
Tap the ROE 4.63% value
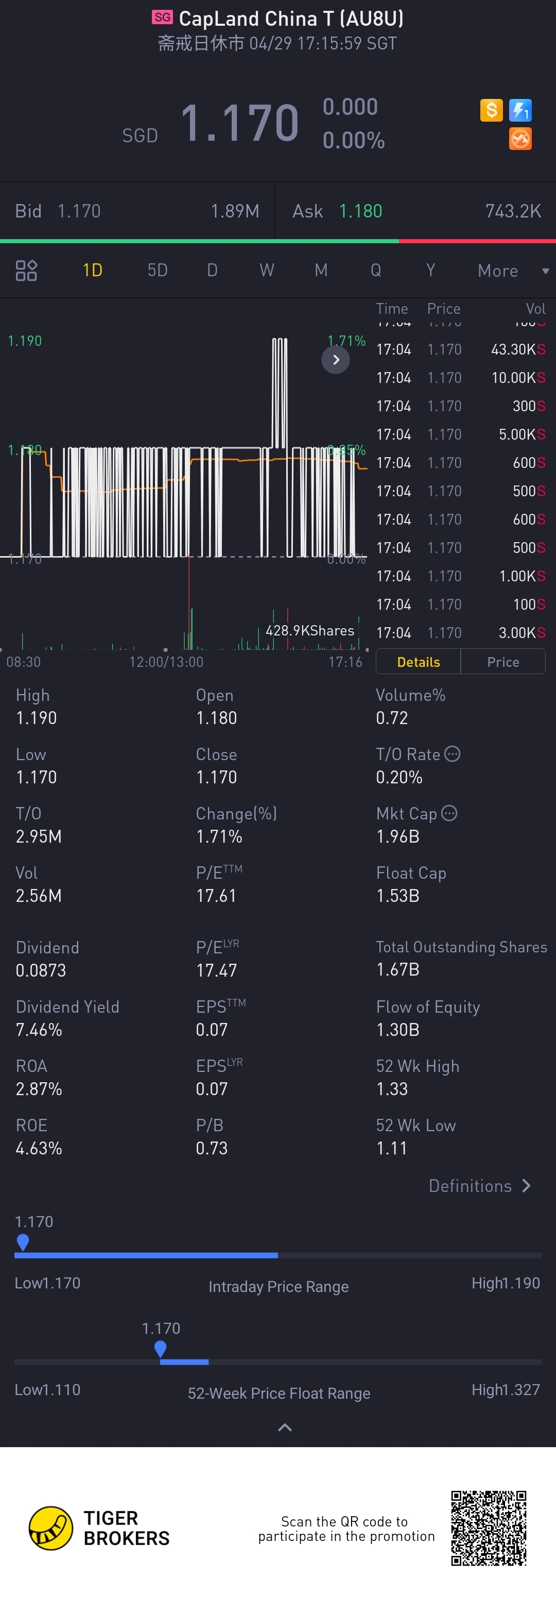(39, 1148)
